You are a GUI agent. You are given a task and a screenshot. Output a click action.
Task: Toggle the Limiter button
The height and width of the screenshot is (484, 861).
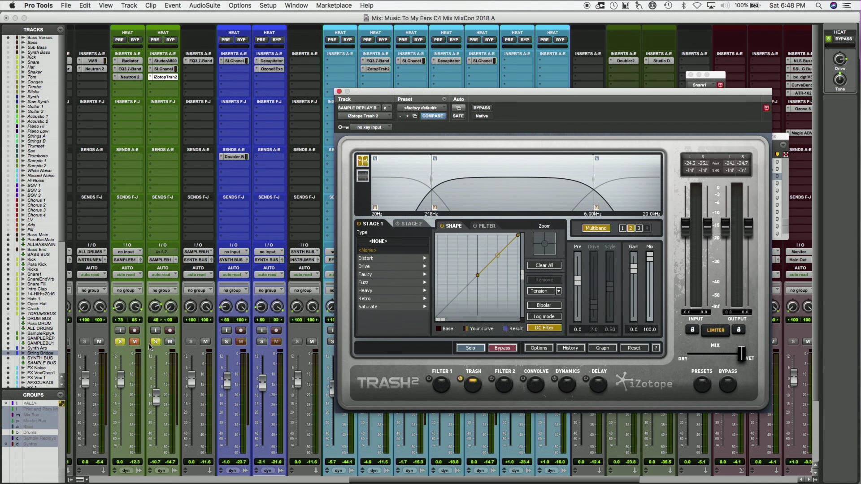pyautogui.click(x=715, y=330)
